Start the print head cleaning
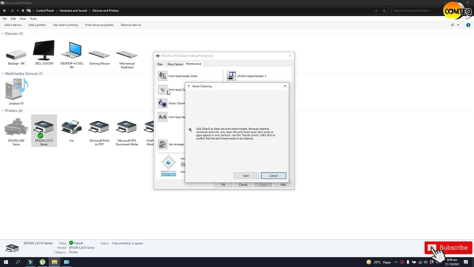This screenshot has width=474, height=267. 246,176
